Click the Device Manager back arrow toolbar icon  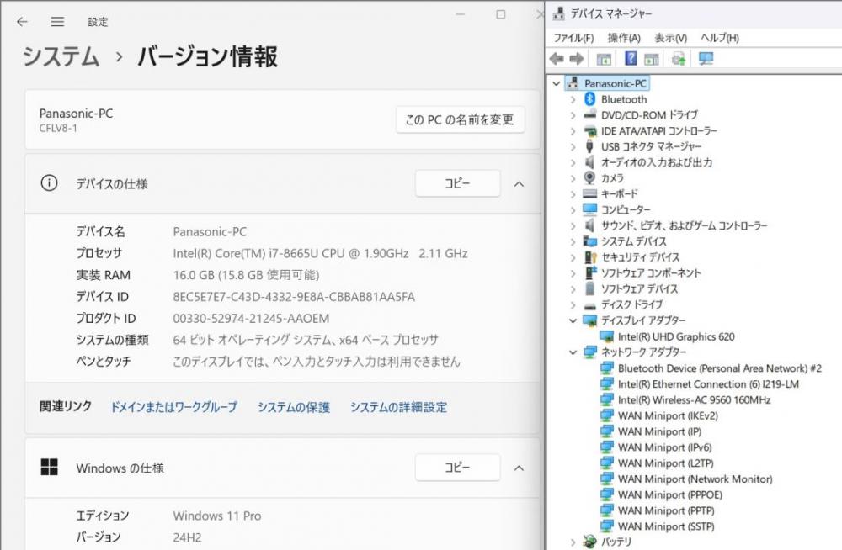coord(557,59)
